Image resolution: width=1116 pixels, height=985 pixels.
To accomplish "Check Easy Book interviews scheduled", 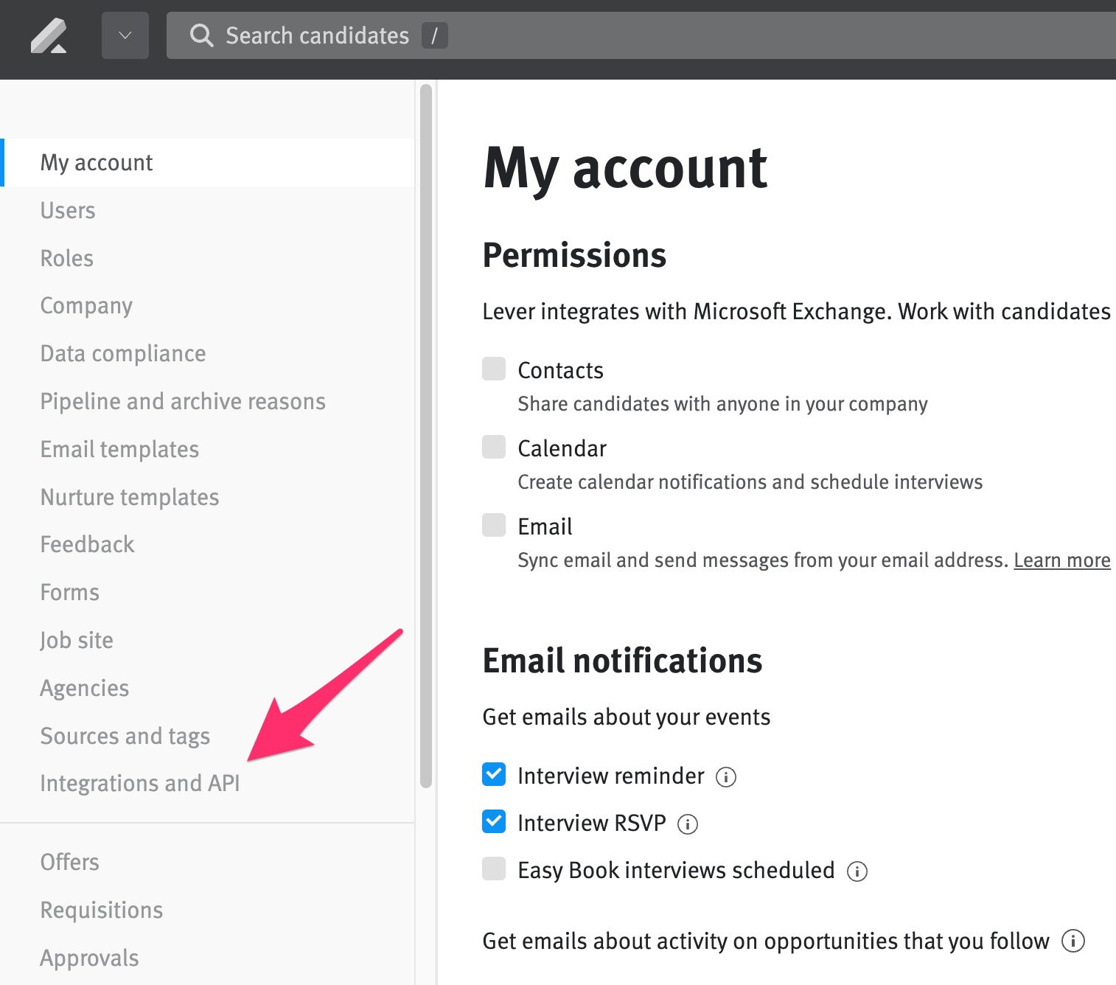I will point(494,869).
